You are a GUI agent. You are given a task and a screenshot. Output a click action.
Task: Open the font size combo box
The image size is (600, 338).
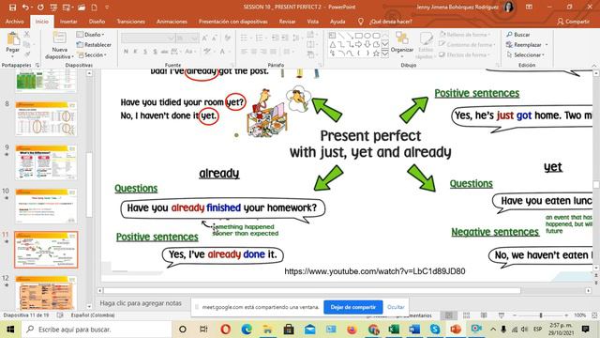pos(187,38)
